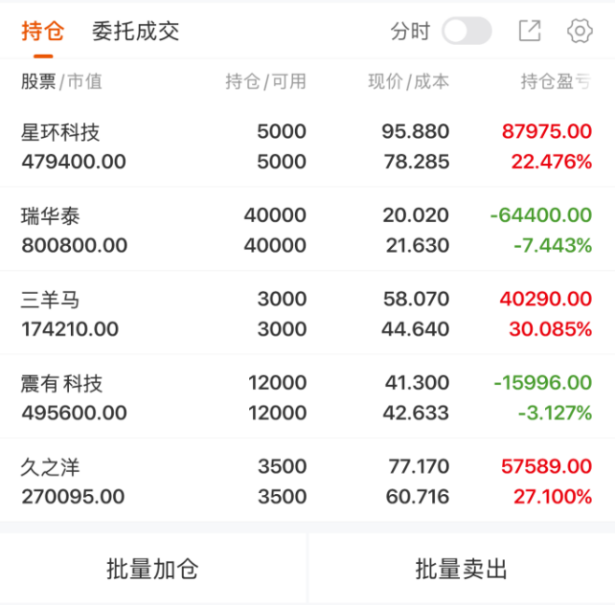This screenshot has width=615, height=606.
Task: Open the share/export icon
Action: [530, 31]
